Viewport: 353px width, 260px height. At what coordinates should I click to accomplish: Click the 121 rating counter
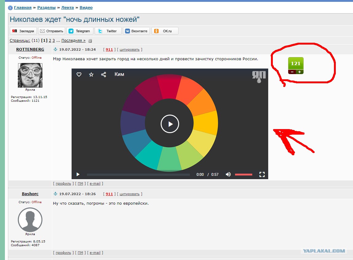click(x=296, y=64)
